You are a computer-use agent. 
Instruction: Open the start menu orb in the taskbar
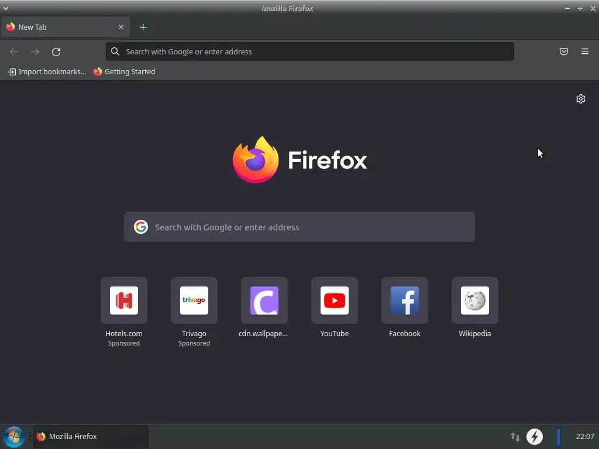point(14,436)
